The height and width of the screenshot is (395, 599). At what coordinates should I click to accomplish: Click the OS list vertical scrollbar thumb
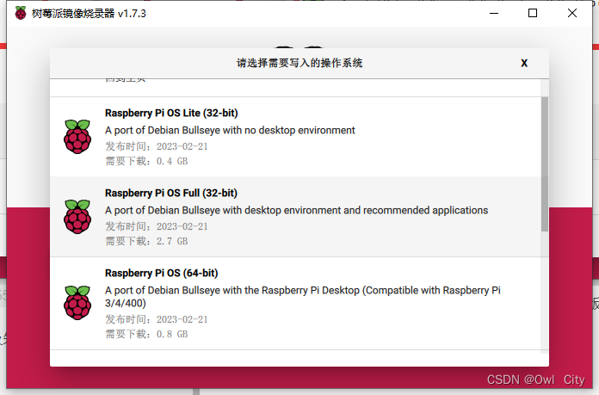click(545, 164)
